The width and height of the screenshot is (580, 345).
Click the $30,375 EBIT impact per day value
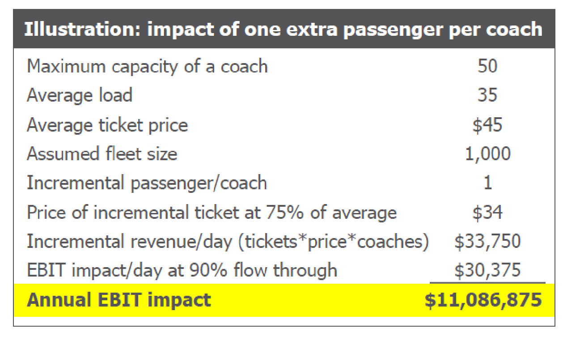487,270
